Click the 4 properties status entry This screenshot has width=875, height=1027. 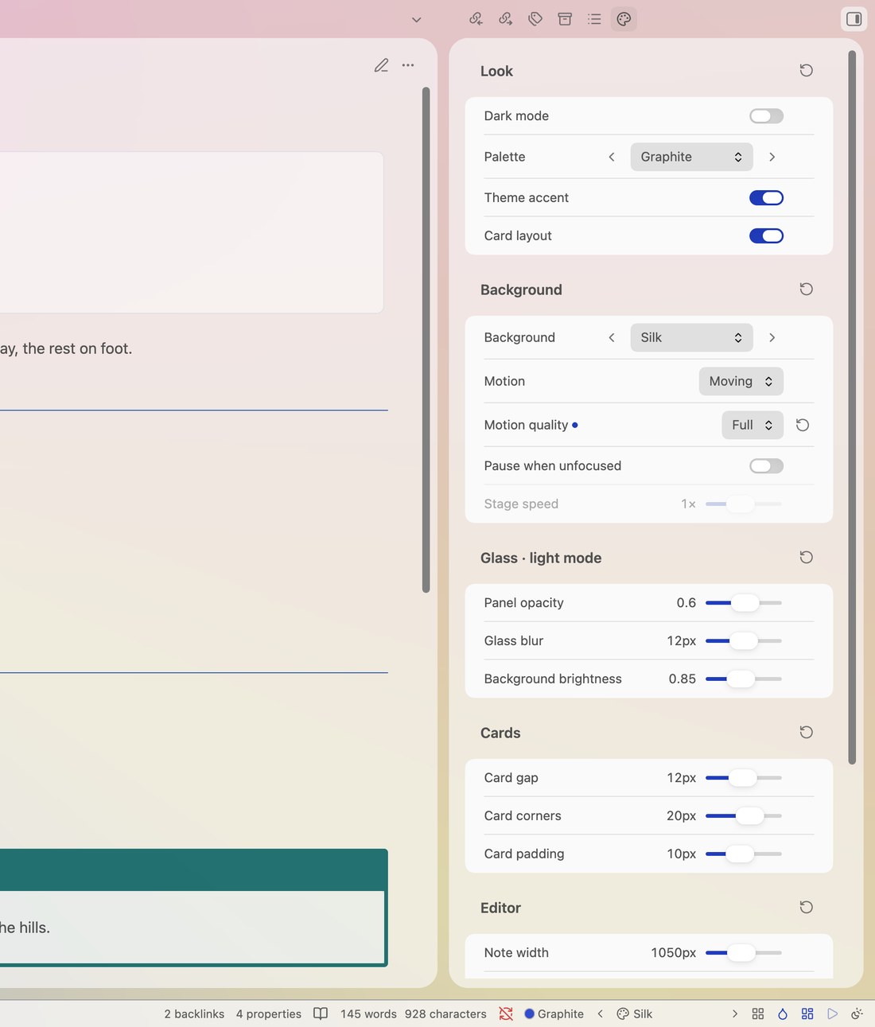pyautogui.click(x=268, y=1013)
